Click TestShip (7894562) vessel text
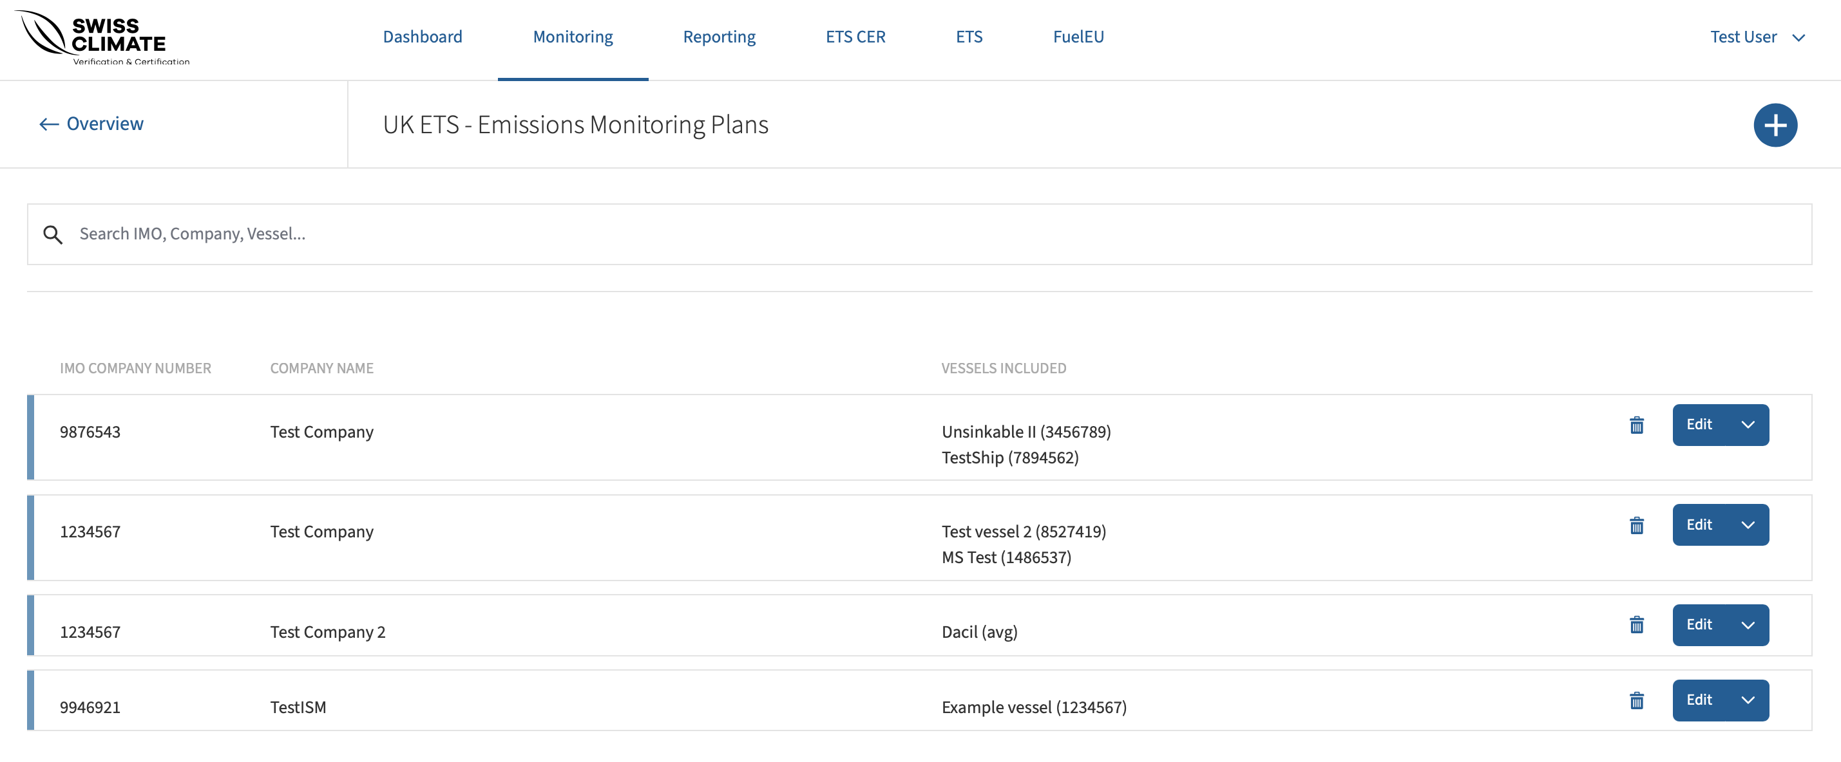1841x762 pixels. (1010, 458)
